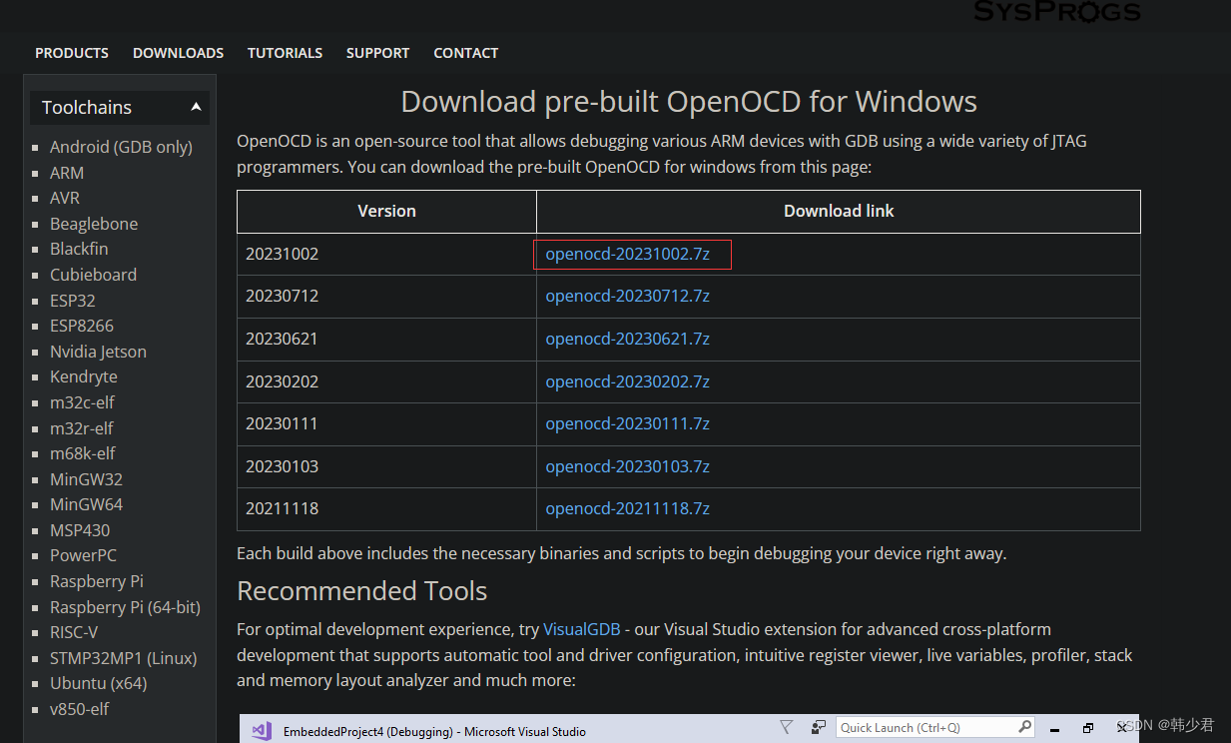The width and height of the screenshot is (1231, 743).
Task: Open the CONTACT menu
Action: (465, 53)
